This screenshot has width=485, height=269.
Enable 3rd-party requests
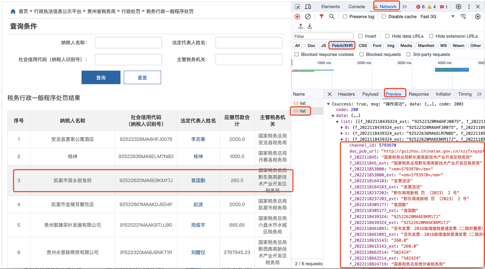click(x=408, y=54)
